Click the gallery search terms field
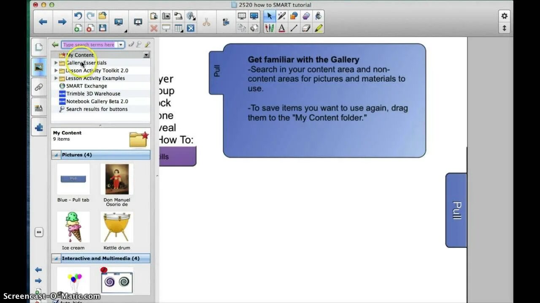This screenshot has height=303, width=540. tap(89, 45)
